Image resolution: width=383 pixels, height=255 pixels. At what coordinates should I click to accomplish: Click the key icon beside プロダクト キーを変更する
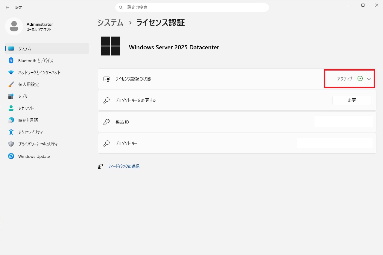pos(107,100)
